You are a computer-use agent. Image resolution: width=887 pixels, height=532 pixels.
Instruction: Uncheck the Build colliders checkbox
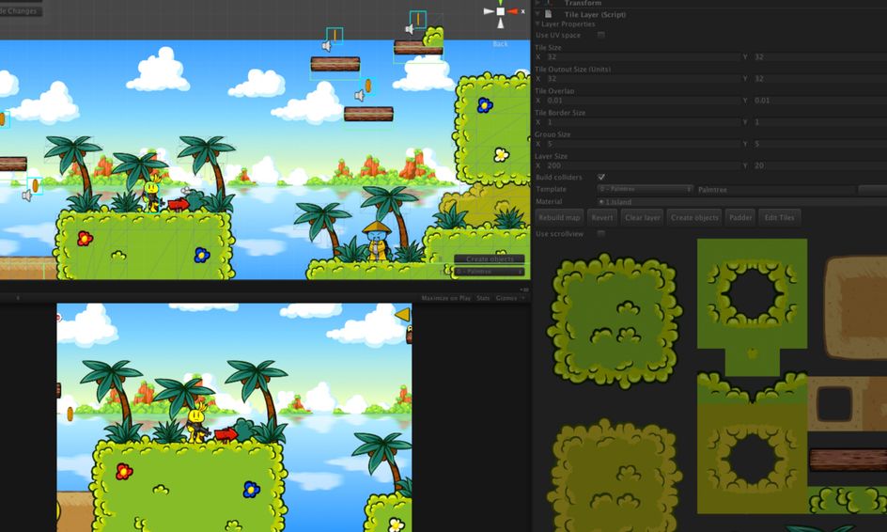[x=600, y=177]
